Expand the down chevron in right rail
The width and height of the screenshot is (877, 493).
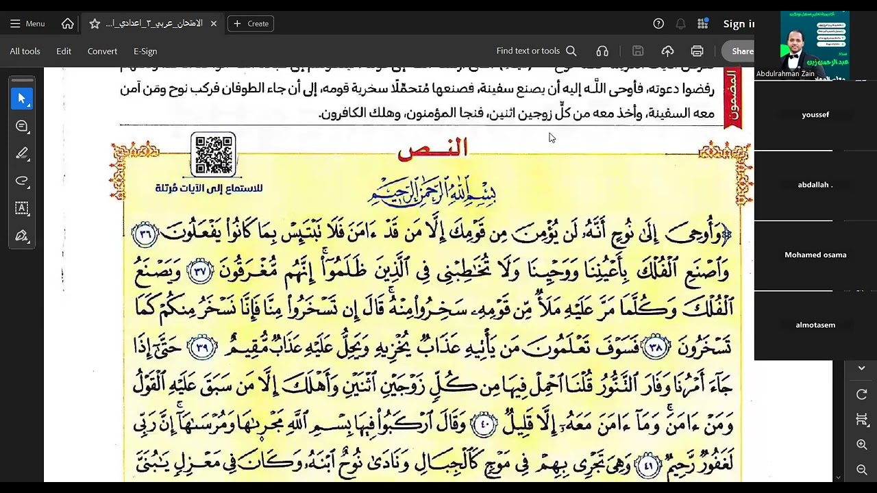click(862, 368)
